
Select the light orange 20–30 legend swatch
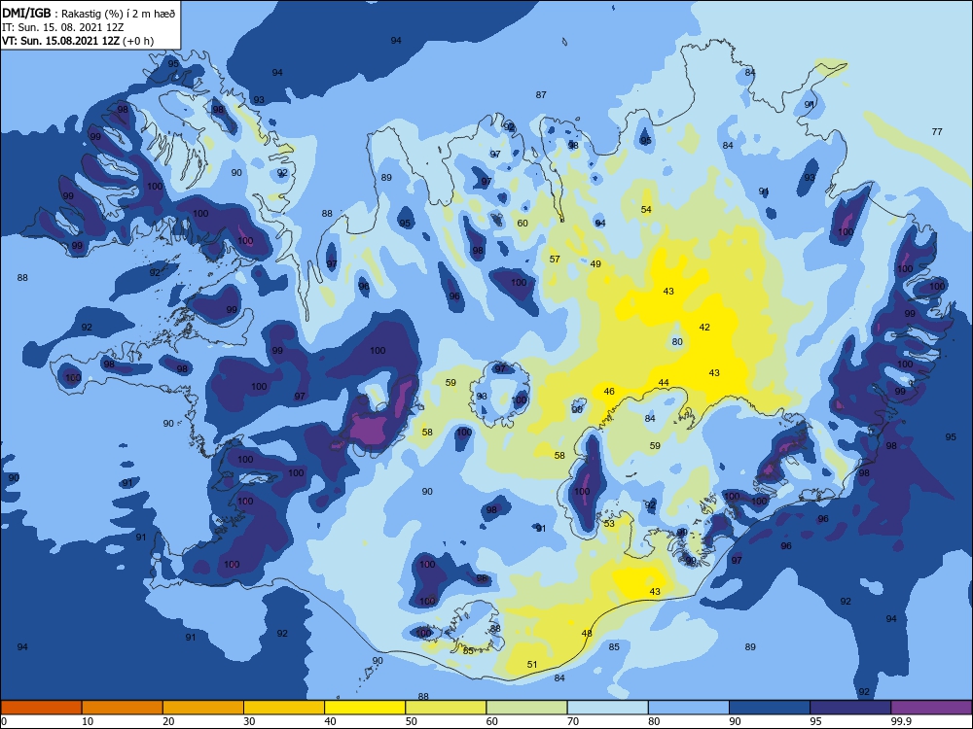tap(203, 708)
